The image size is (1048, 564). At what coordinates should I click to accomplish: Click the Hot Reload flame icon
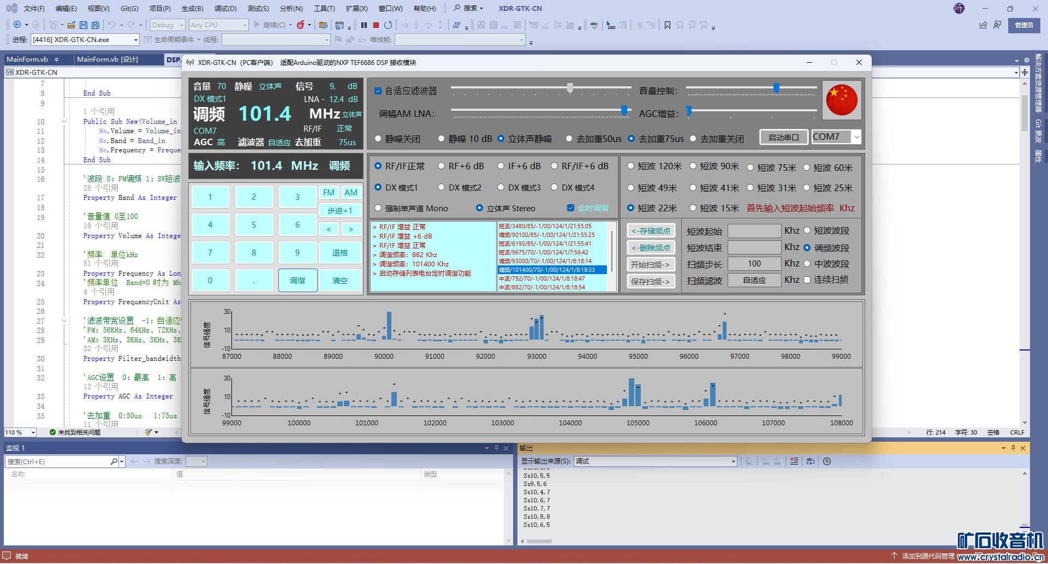pyautogui.click(x=301, y=25)
